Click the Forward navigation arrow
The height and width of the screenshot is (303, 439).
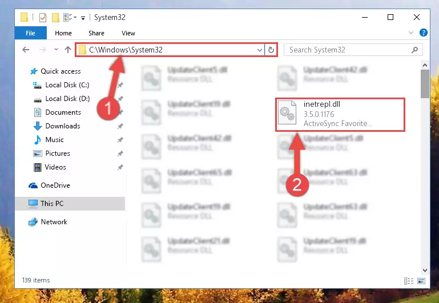[43, 50]
